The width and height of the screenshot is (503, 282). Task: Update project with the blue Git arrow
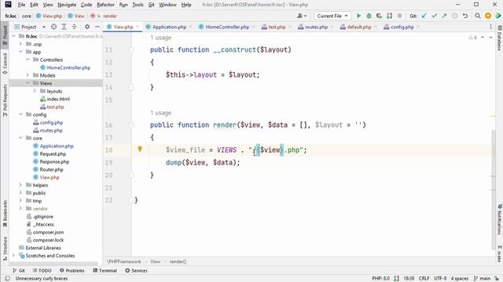(424, 16)
